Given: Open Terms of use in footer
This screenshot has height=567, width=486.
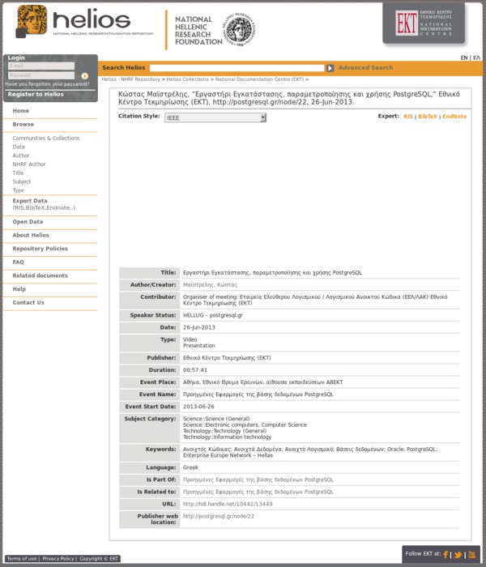Looking at the screenshot, I should pos(22,559).
